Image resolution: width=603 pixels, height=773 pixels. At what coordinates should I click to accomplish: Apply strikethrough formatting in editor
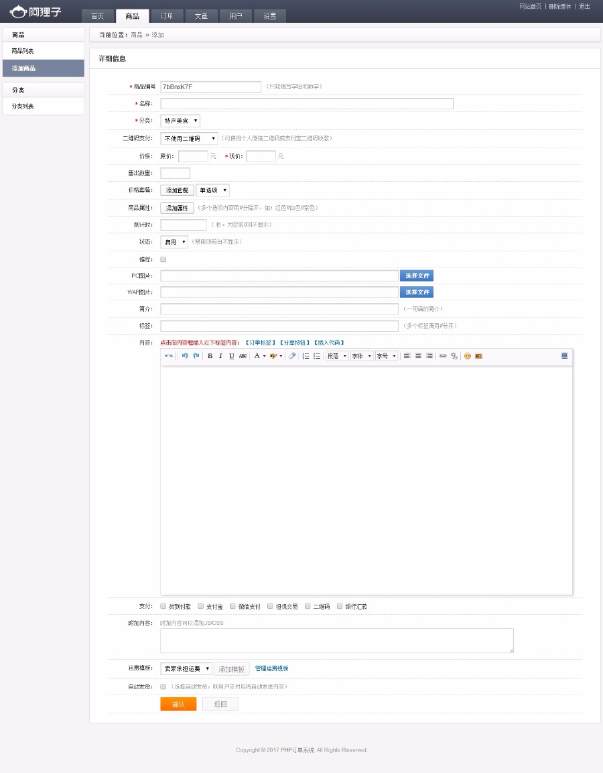coord(243,356)
